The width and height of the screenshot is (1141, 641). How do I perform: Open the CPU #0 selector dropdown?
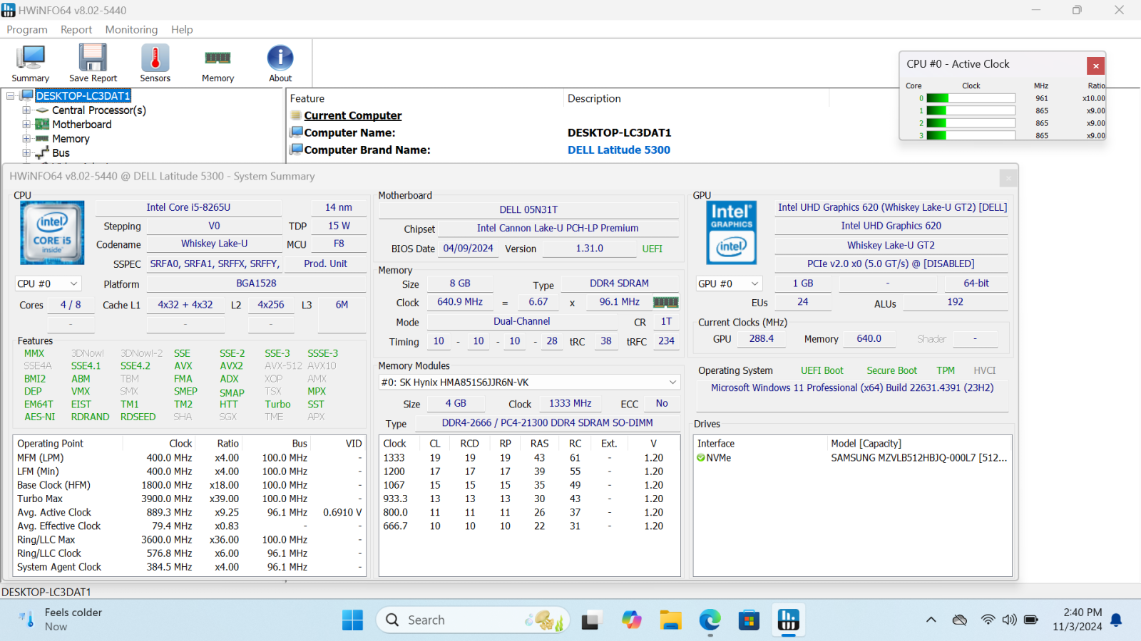click(x=47, y=283)
